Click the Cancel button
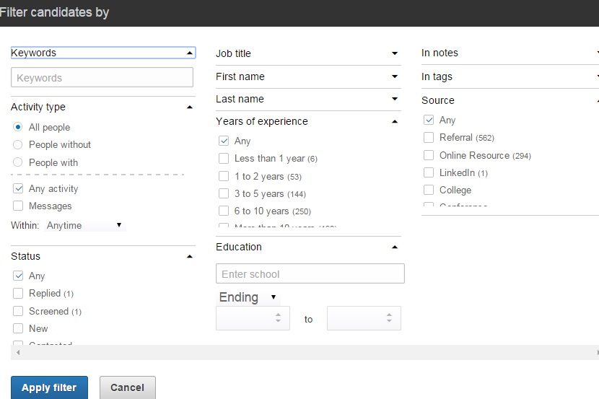 127,387
